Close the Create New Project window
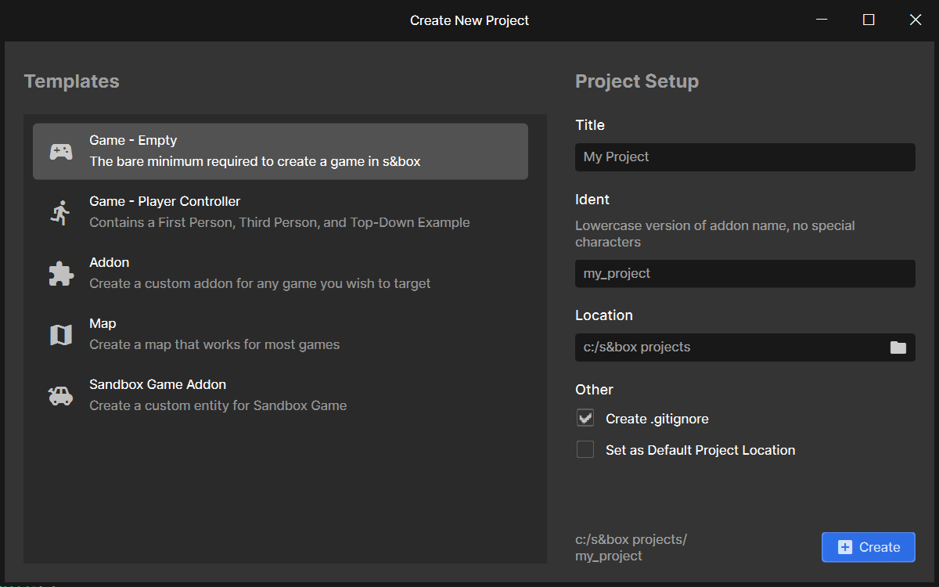Image resolution: width=939 pixels, height=587 pixels. point(916,20)
